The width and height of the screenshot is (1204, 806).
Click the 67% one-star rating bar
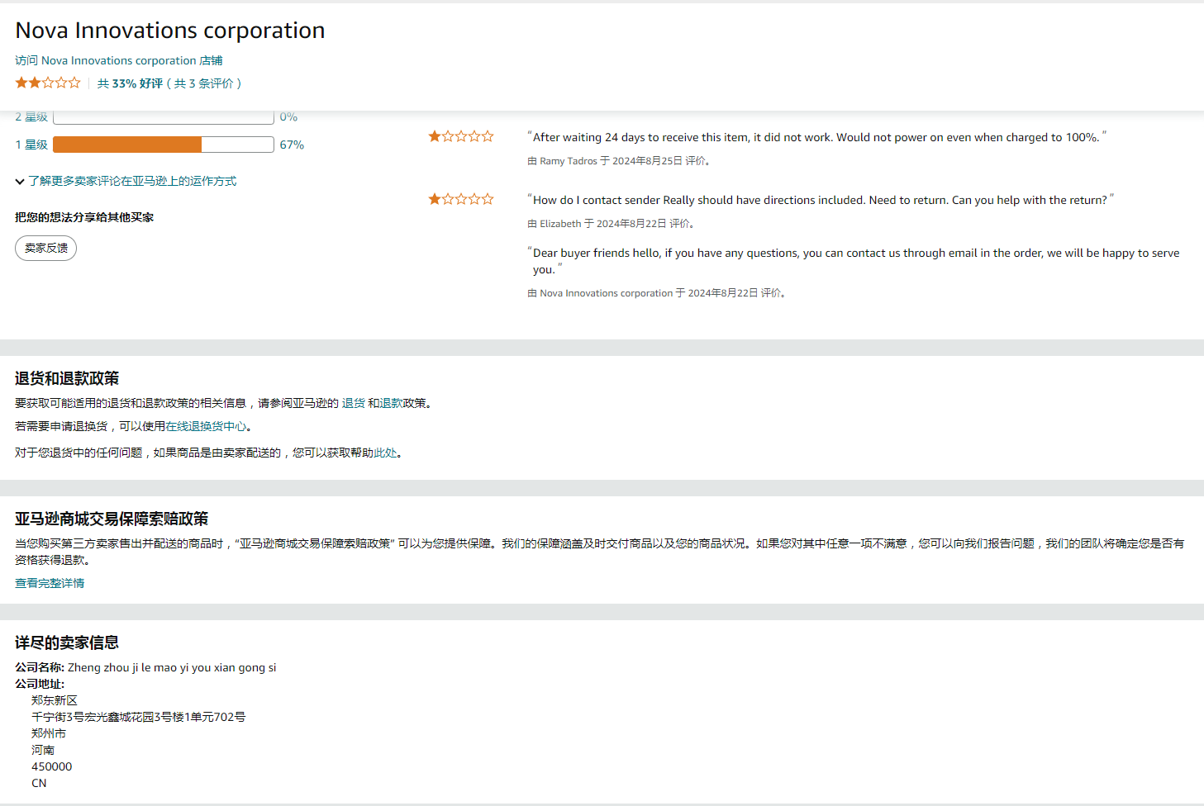point(163,144)
